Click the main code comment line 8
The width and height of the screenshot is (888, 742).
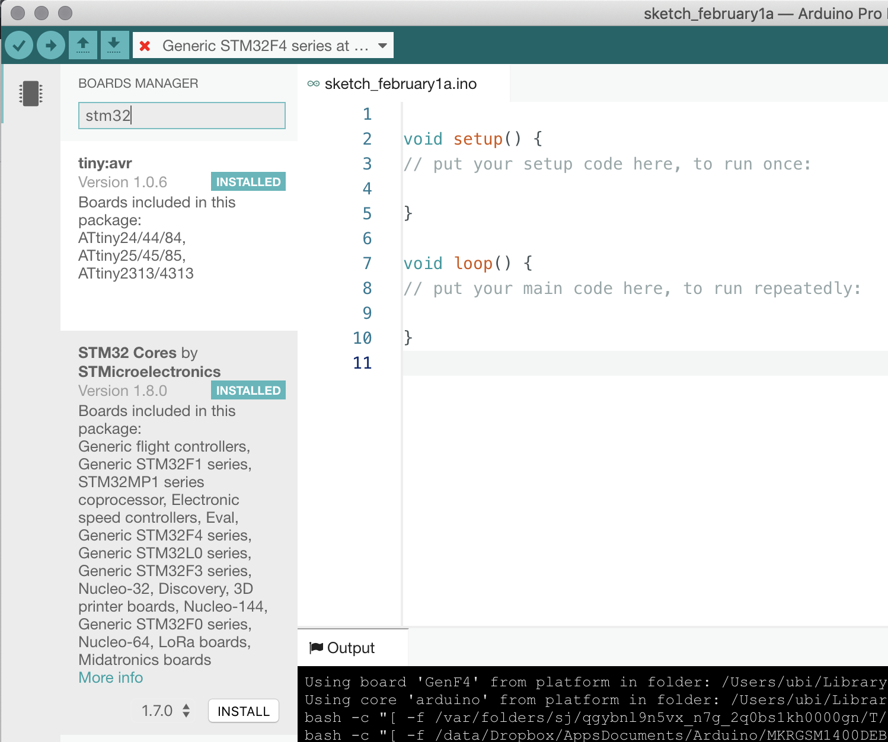[632, 289]
